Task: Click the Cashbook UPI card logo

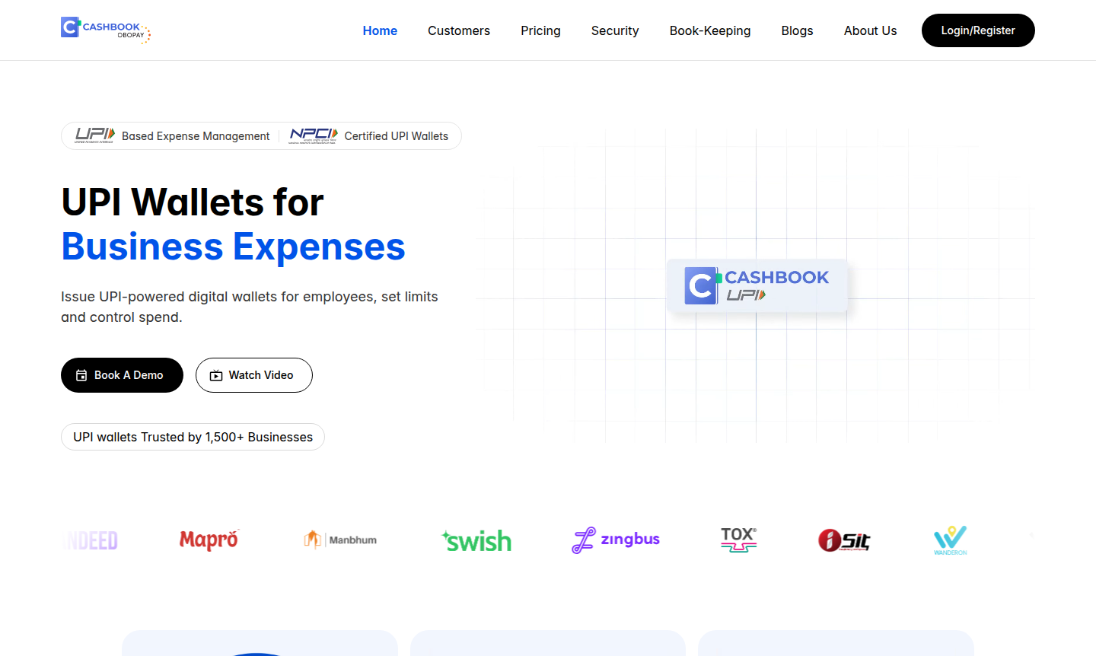Action: tap(757, 285)
